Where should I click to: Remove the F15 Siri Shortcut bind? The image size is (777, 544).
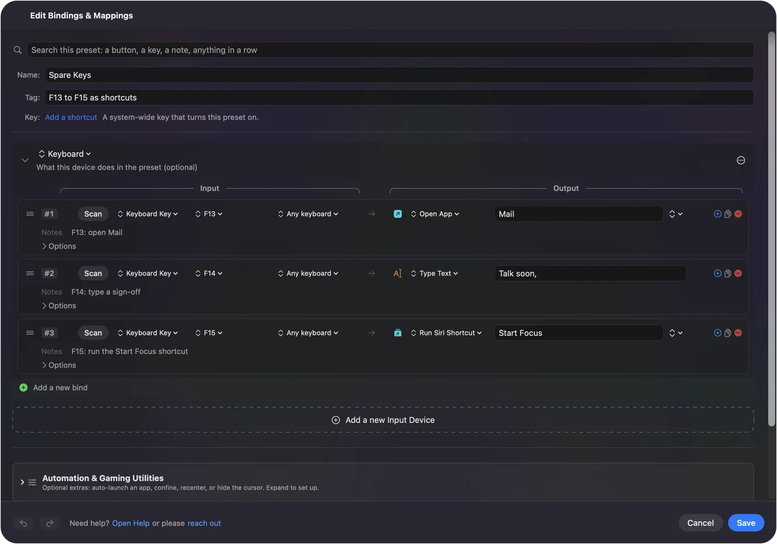tap(738, 333)
